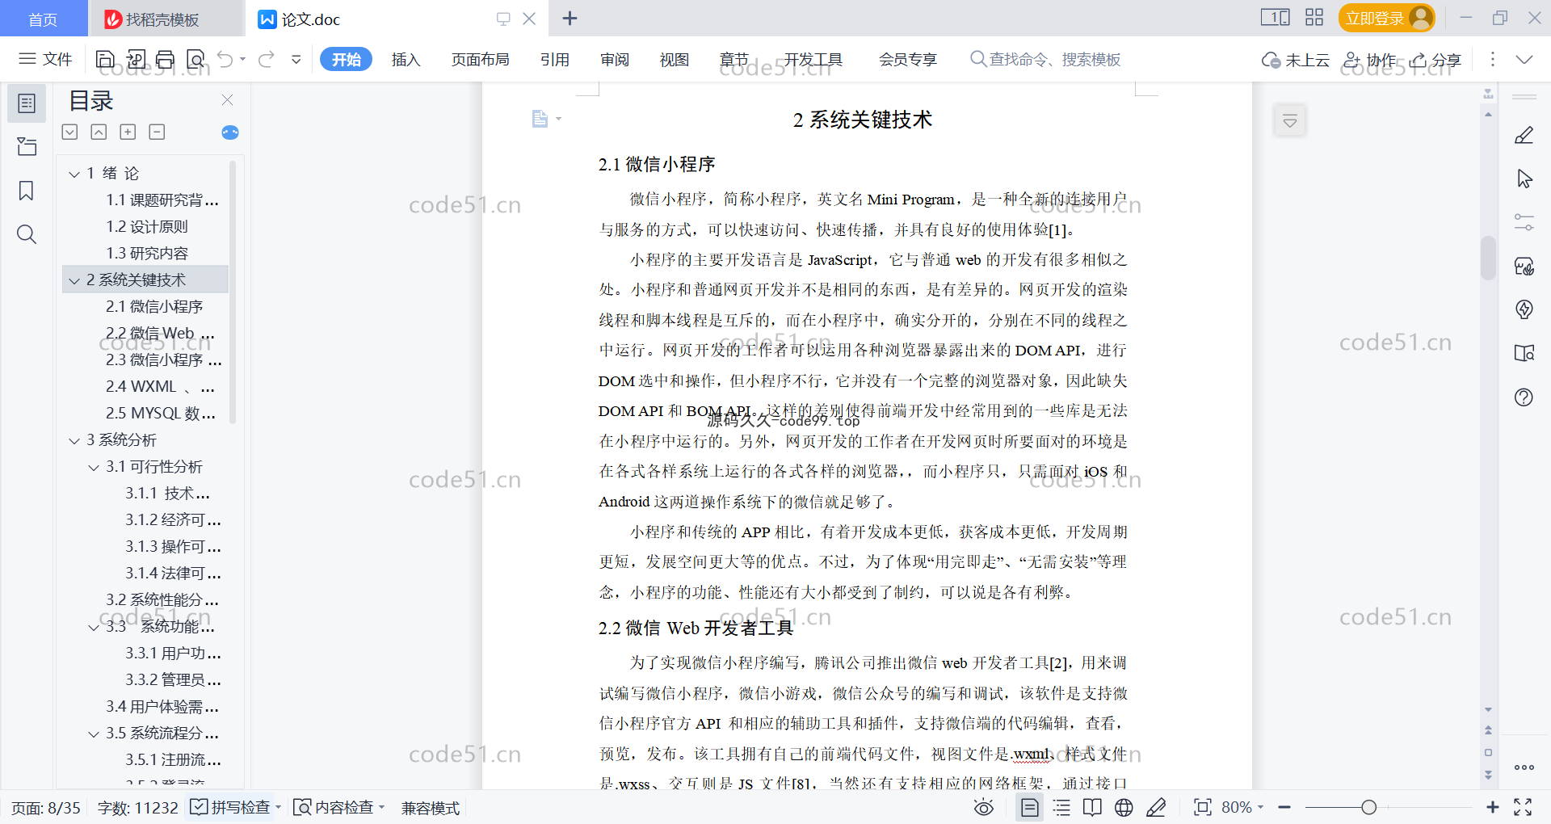Open the zoom 80% dropdown
Screen dimensions: 1551x824
(x=1260, y=807)
